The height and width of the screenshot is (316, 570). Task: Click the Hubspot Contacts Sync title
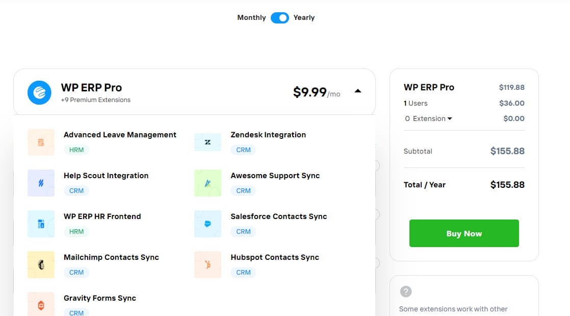[x=275, y=257]
